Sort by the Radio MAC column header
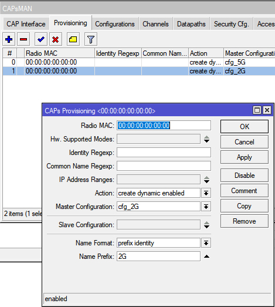This screenshot has width=275, height=307. point(59,53)
